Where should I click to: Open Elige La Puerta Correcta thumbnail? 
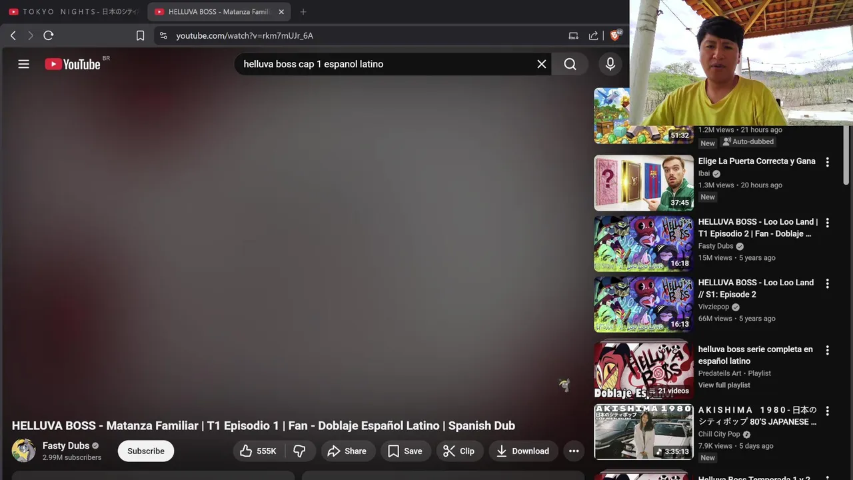pyautogui.click(x=644, y=183)
